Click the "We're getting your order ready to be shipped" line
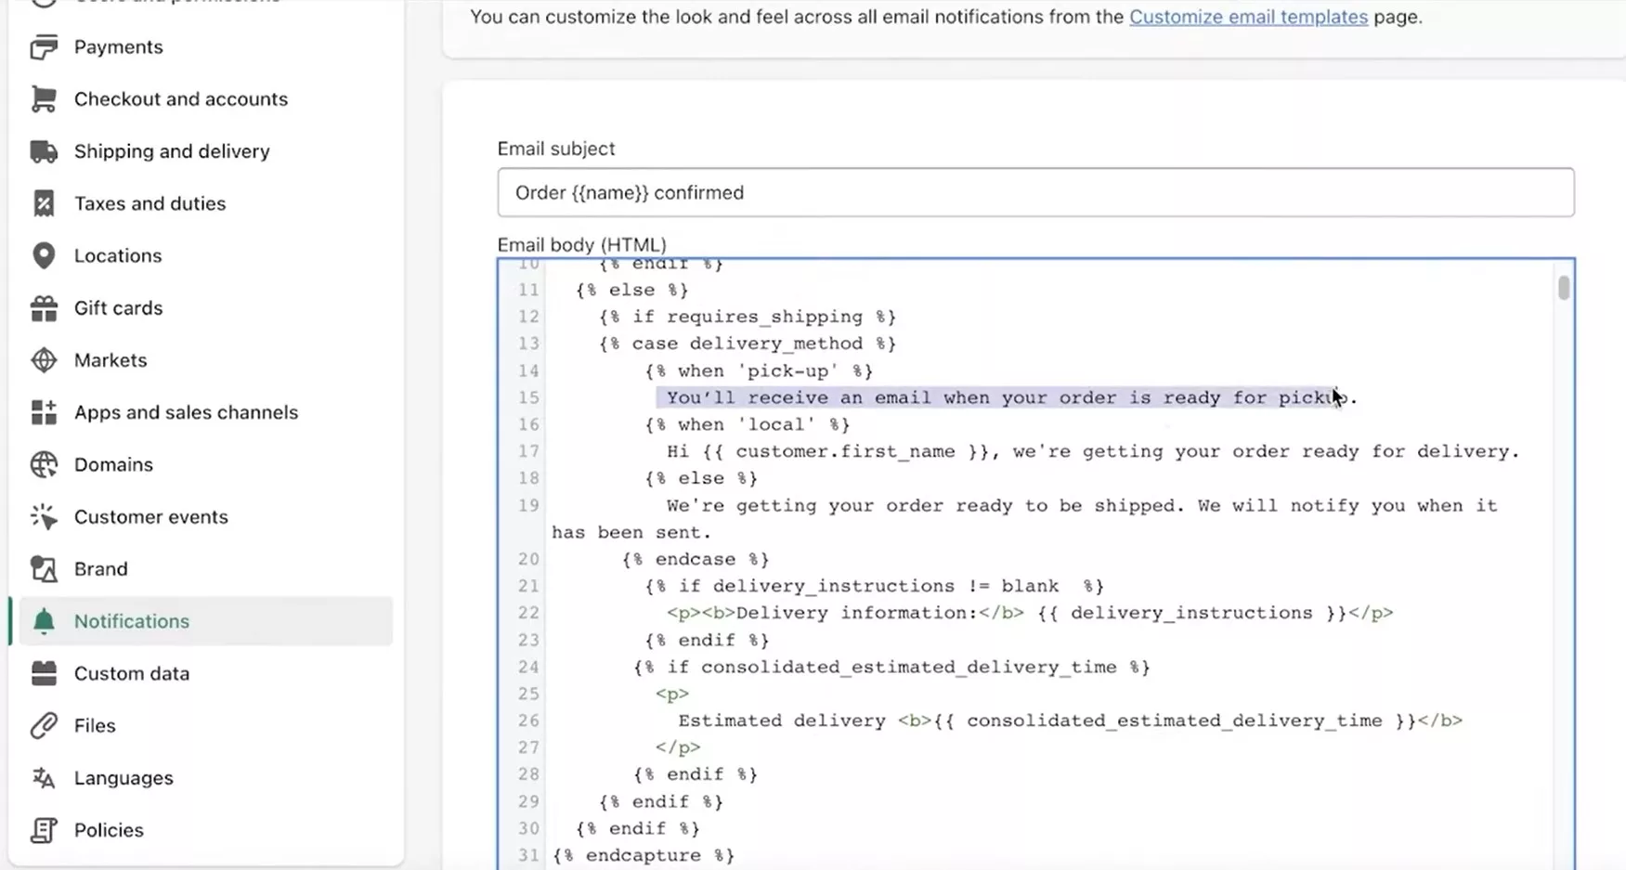 [1024, 519]
